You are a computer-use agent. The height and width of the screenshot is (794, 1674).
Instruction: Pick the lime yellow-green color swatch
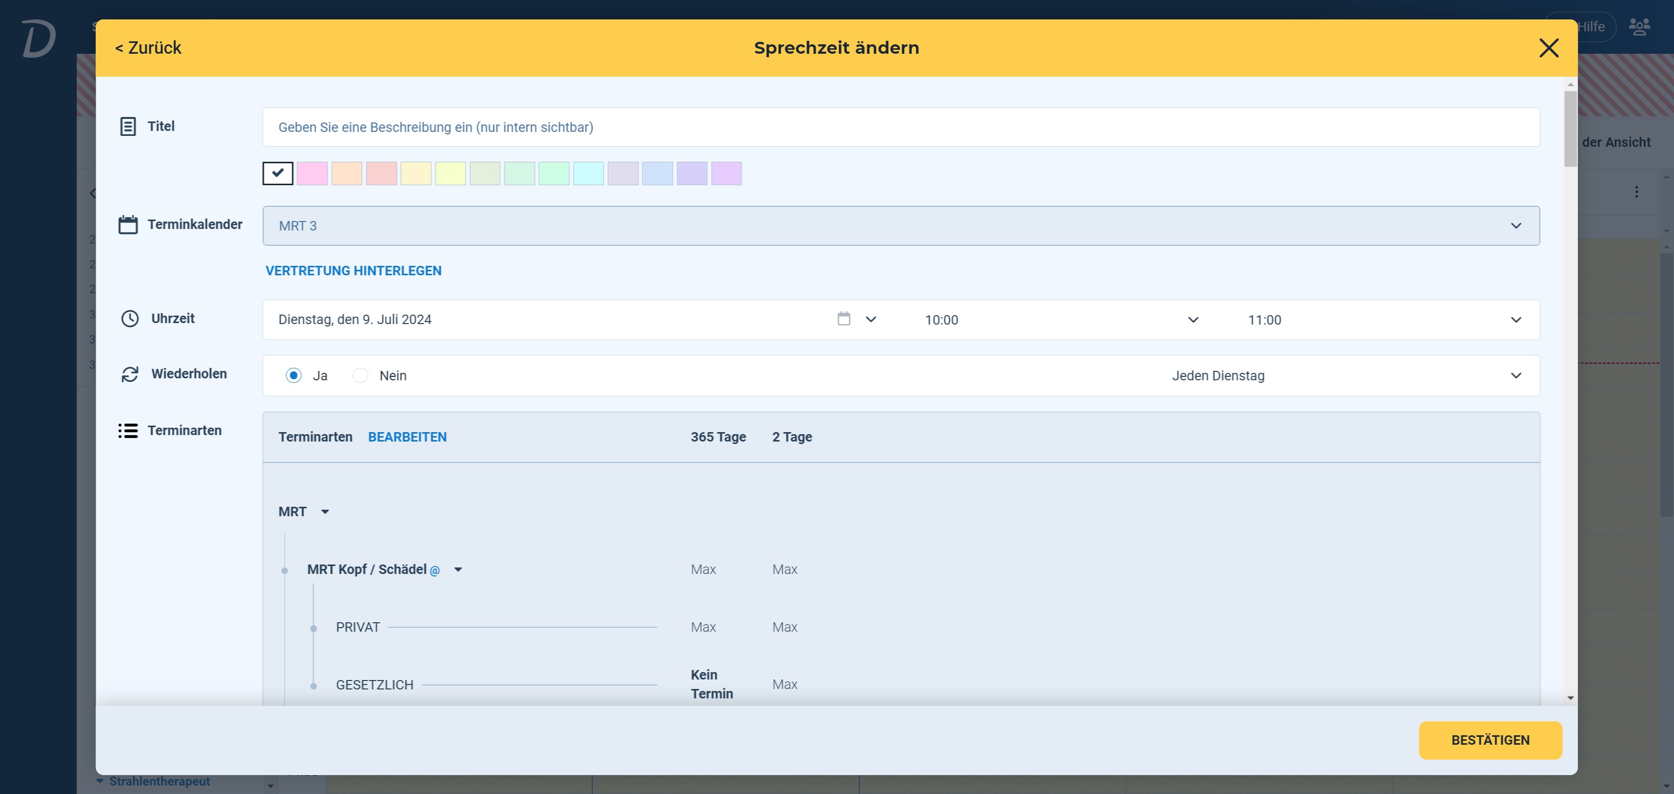point(450,173)
